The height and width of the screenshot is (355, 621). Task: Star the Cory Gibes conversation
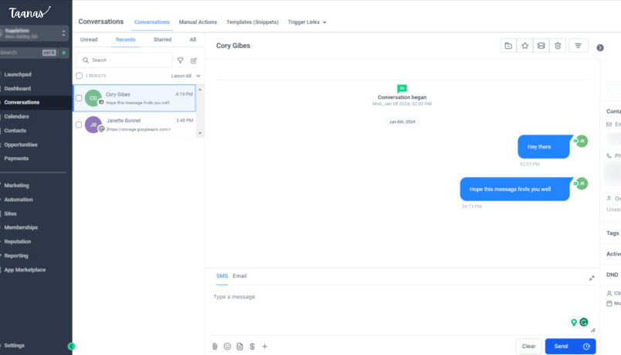pos(524,46)
